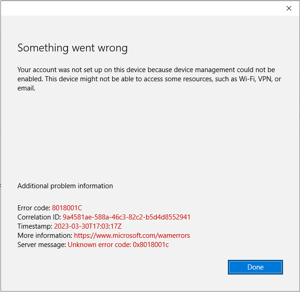Select the Correlation ID value
This screenshot has width=300, height=292.
[x=126, y=217]
